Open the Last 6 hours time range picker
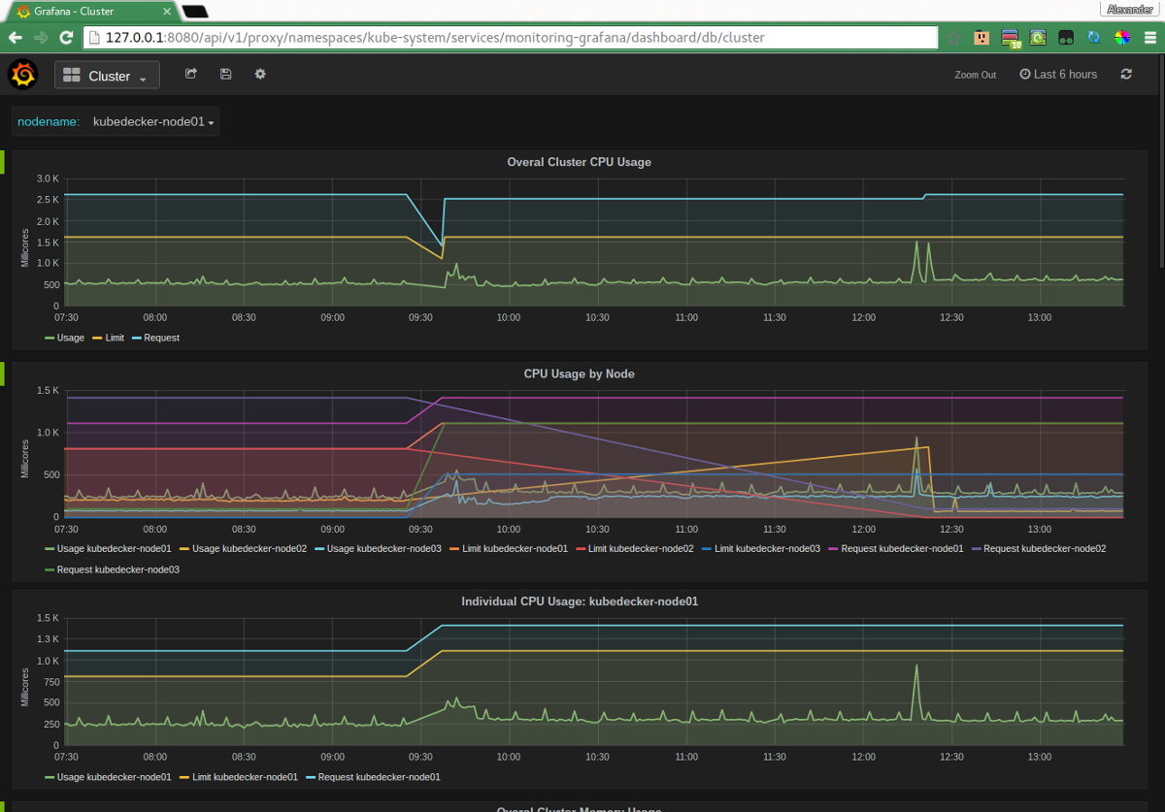This screenshot has height=812, width=1165. tap(1058, 74)
